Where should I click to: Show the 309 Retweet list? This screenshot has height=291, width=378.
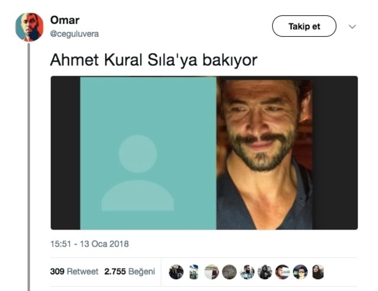tap(74, 271)
